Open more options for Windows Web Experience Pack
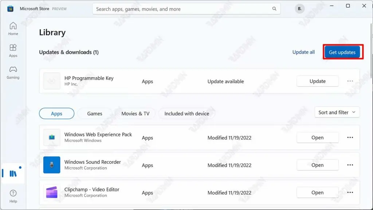Screen dimensions: 373x210 click(x=350, y=137)
